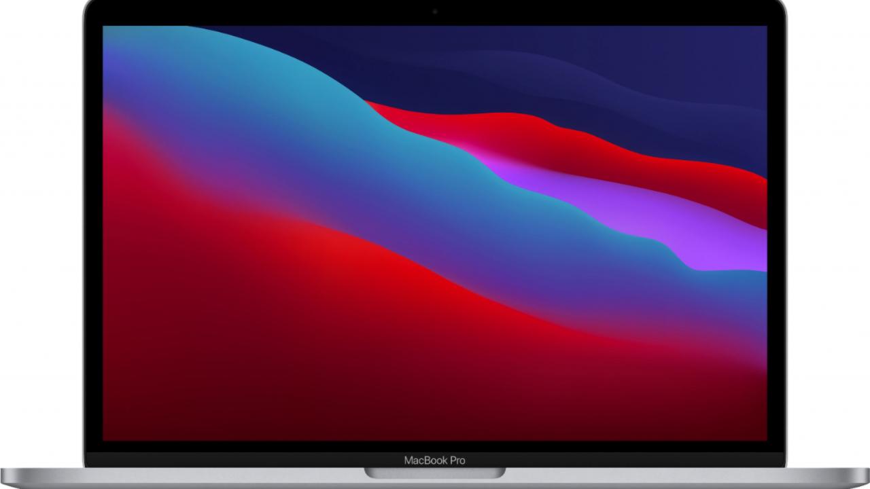Click the top bezel right of webcam
Screen dimensions: 870x489
(x=598, y=12)
